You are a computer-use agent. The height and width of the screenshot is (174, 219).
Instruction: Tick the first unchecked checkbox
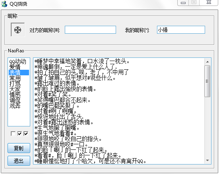point(13,134)
